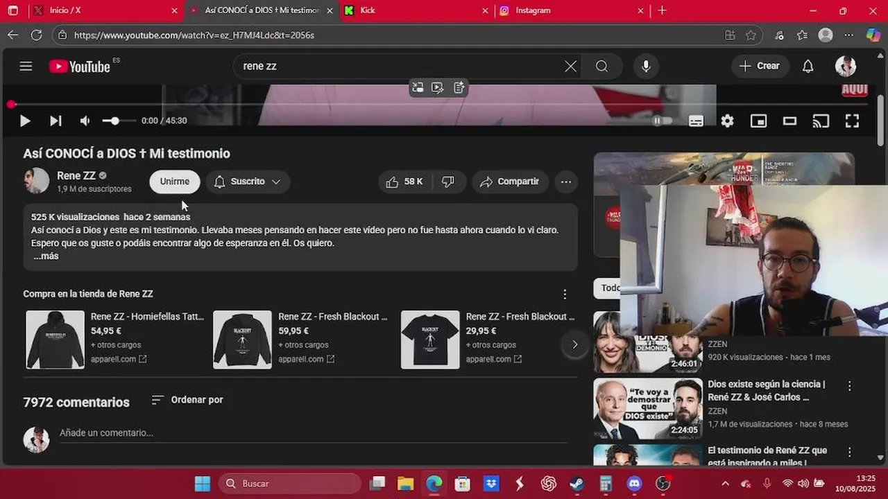Open the Windows Start menu
Image resolution: width=888 pixels, height=499 pixels.
click(x=203, y=483)
